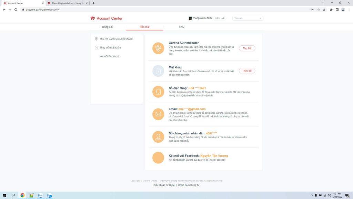The width and height of the screenshot is (353, 199).
Task: Reload the page with browser refresh icon
Action: coord(16,10)
